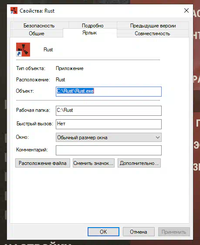
Task: Open the Дополнительно settings button
Action: point(139,163)
